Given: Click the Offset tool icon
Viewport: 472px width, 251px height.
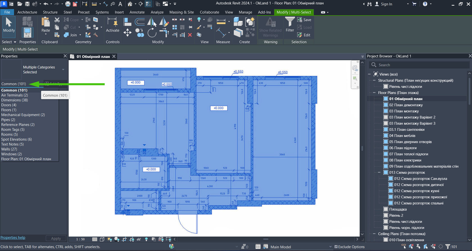Looking at the screenshot, I should pyautogui.click(x=140, y=22).
